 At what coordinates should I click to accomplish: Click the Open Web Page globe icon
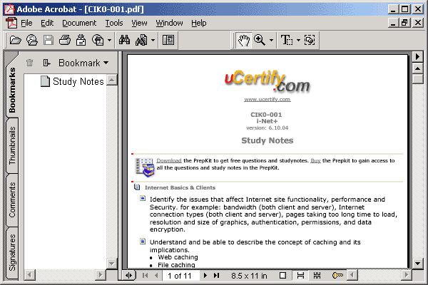tap(32, 41)
